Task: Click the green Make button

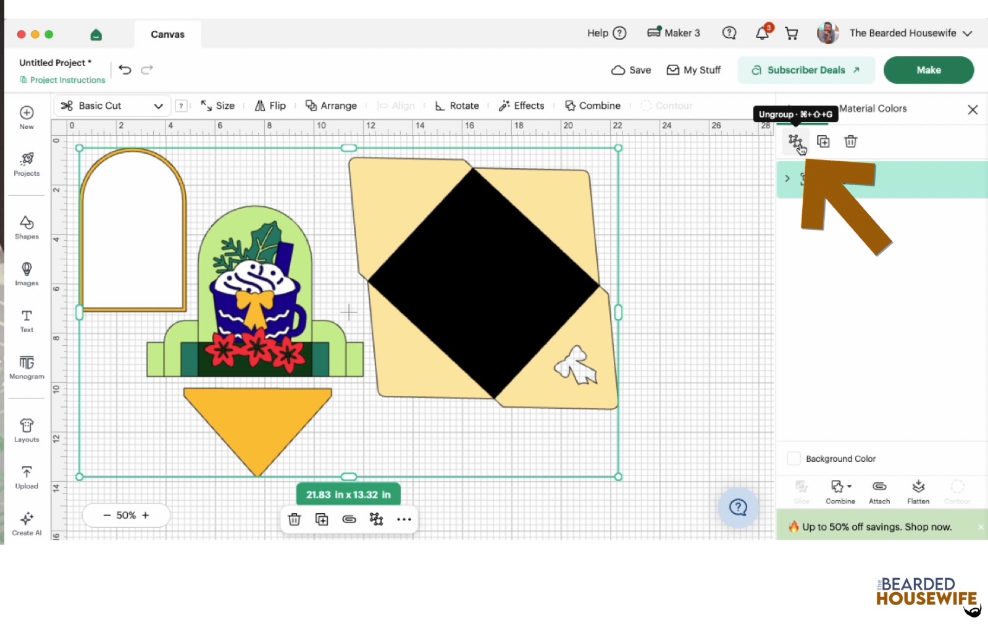Action: click(929, 70)
